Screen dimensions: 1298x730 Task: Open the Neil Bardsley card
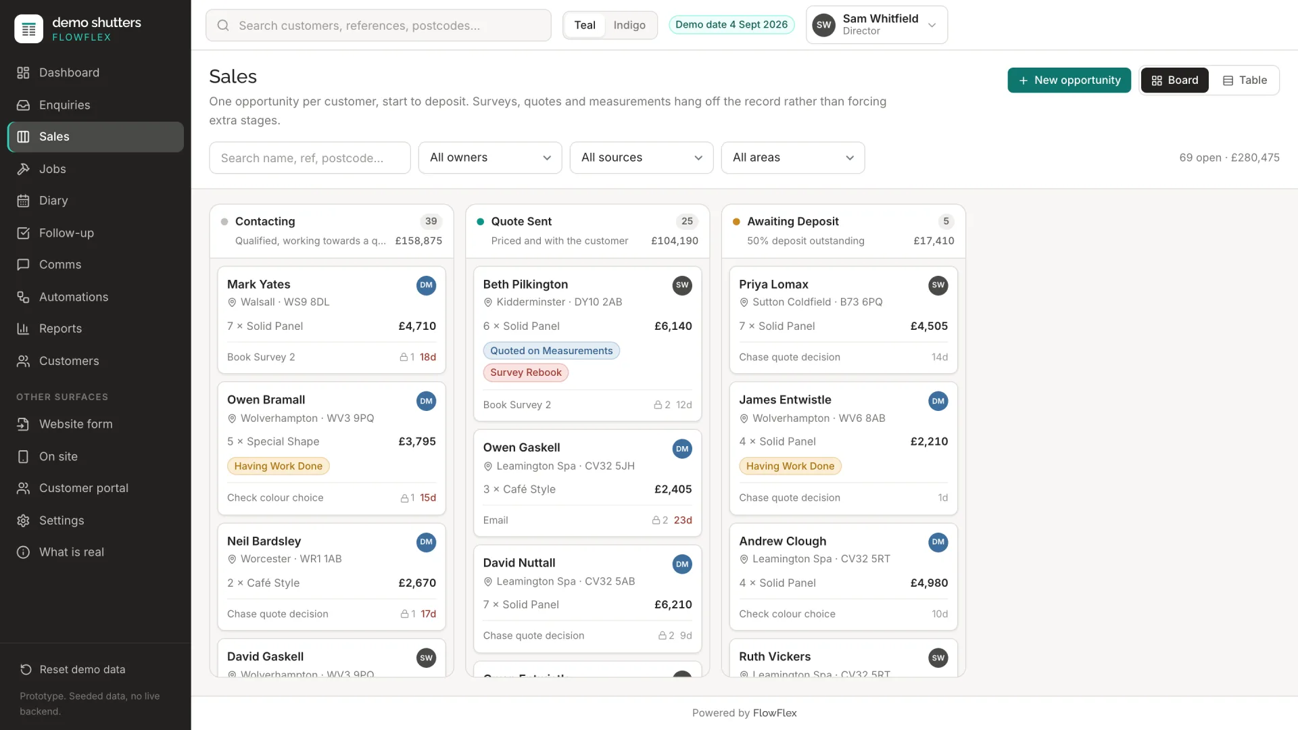pyautogui.click(x=331, y=577)
